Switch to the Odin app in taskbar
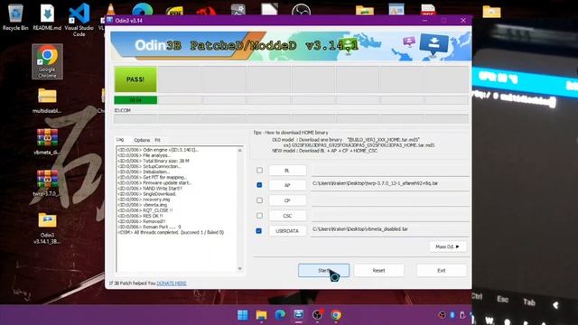Image resolution: width=578 pixels, height=325 pixels. coord(299,315)
